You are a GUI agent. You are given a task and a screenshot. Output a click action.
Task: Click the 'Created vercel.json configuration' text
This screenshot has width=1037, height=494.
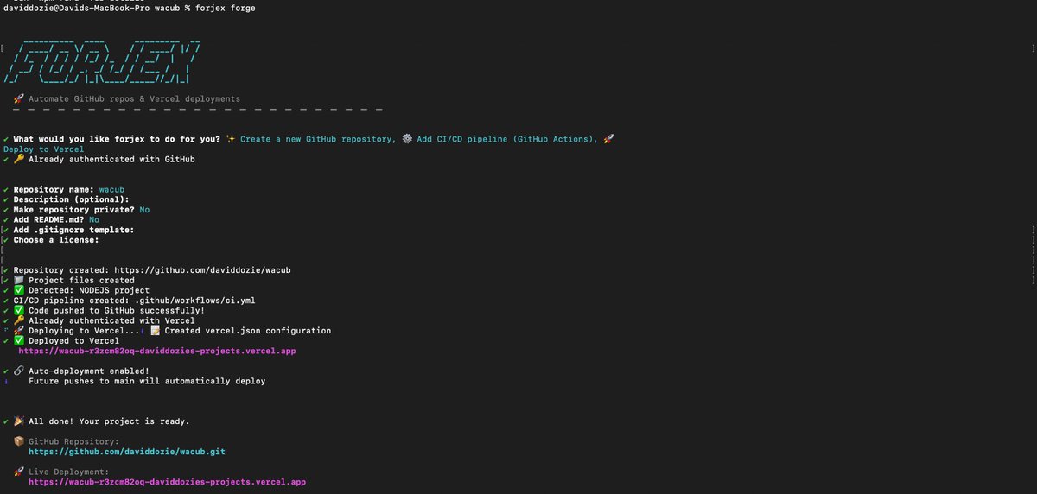[248, 331]
